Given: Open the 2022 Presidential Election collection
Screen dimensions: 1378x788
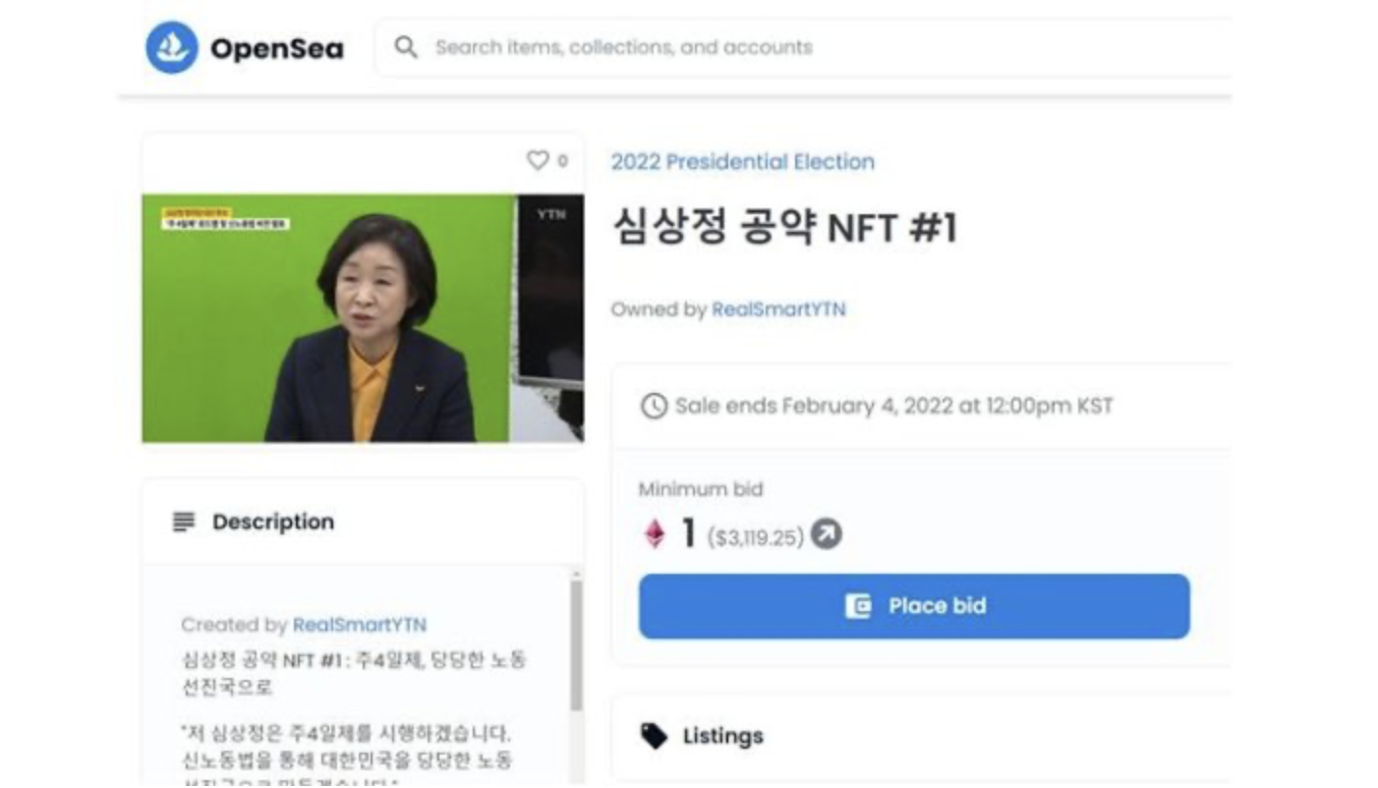Looking at the screenshot, I should 742,162.
